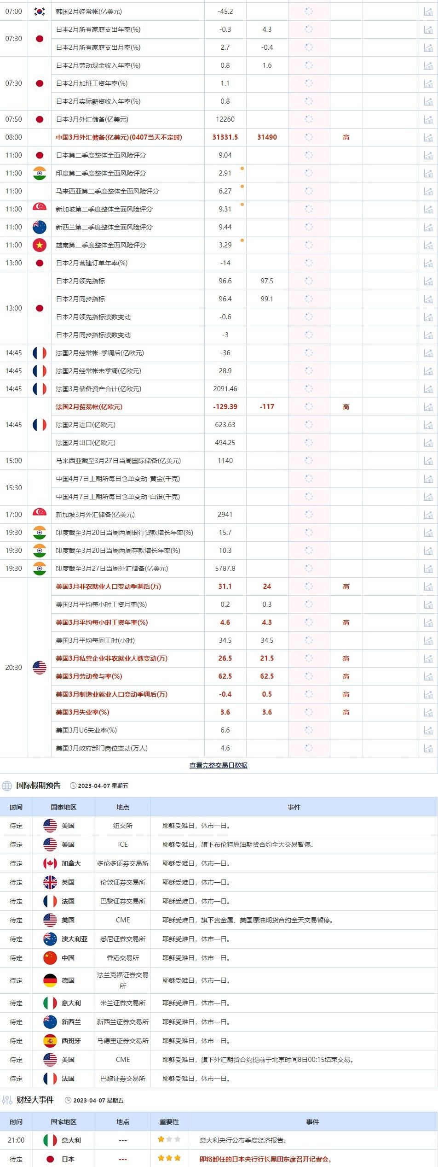This screenshot has height=1167, width=438.
Task: Open chart icon for 新加坡3月外汇储备 row
Action: tap(428, 515)
